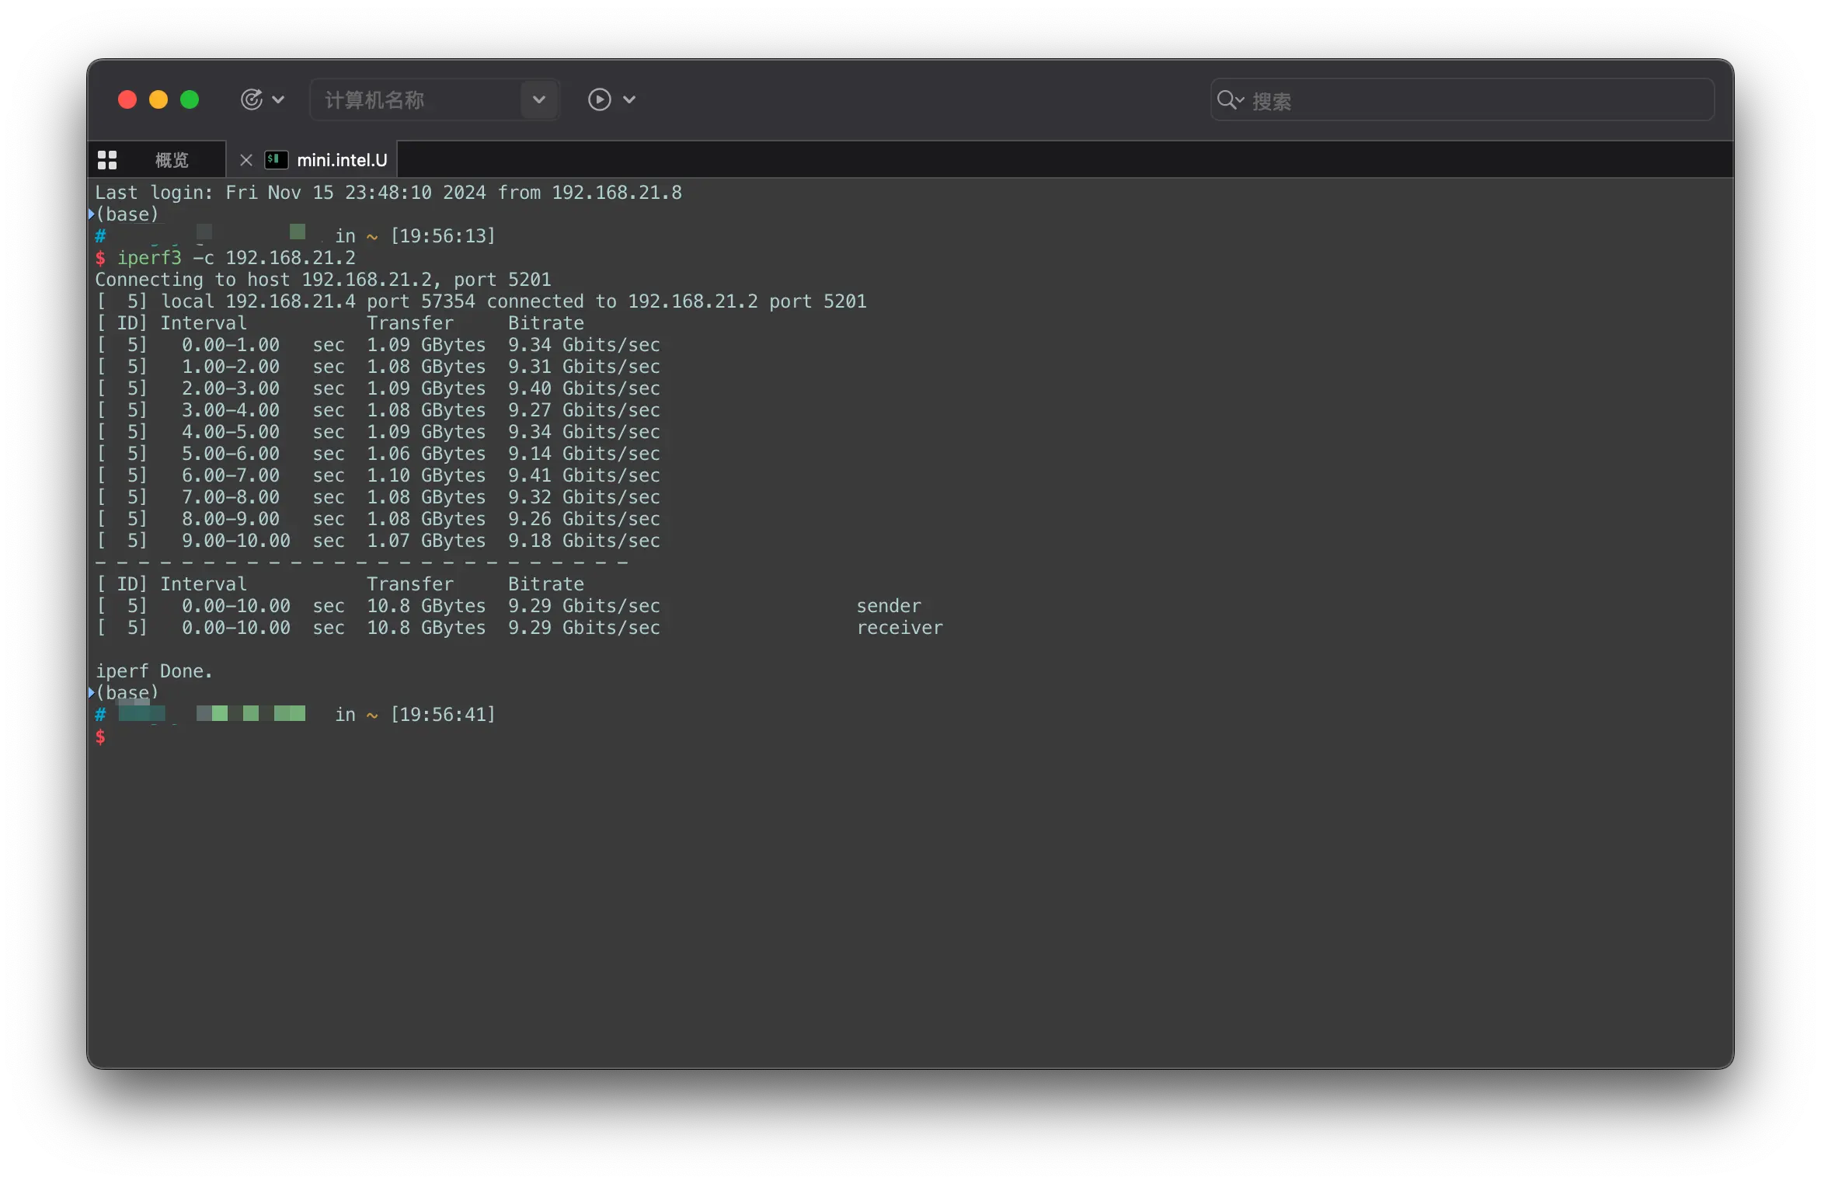The image size is (1821, 1184).
Task: Click the red close window button
Action: 127,99
